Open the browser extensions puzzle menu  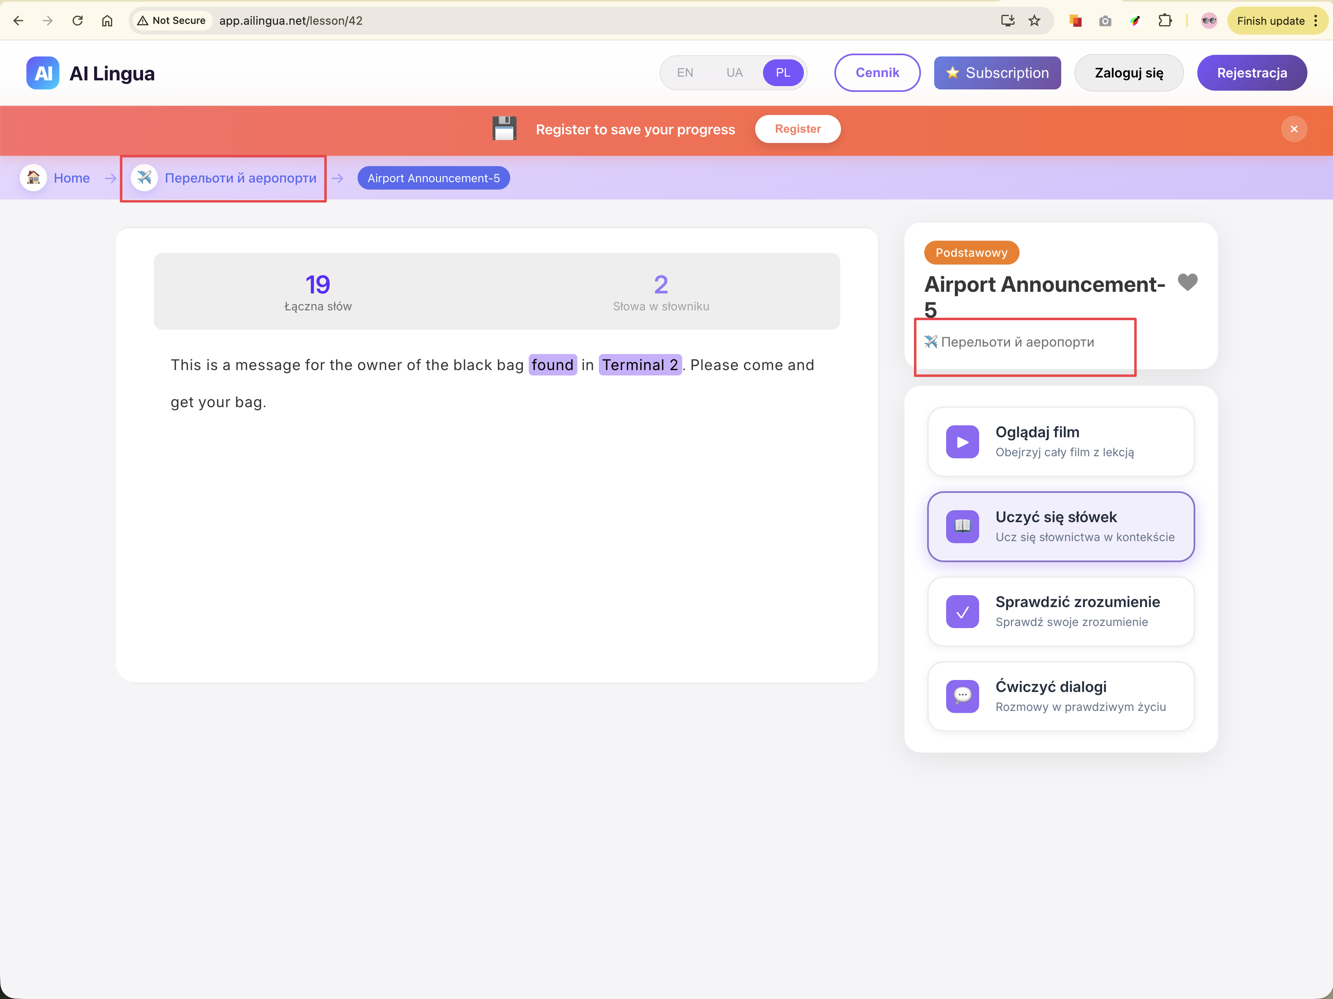coord(1165,21)
